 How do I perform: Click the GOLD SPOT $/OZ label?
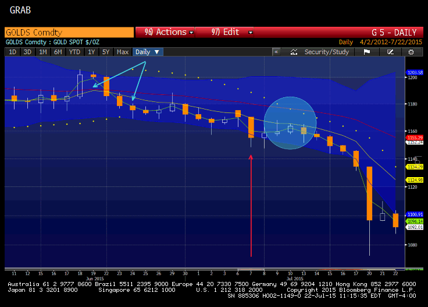tap(76, 42)
